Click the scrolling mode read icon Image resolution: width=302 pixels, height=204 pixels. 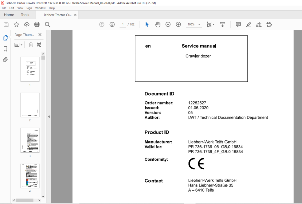click(x=223, y=24)
